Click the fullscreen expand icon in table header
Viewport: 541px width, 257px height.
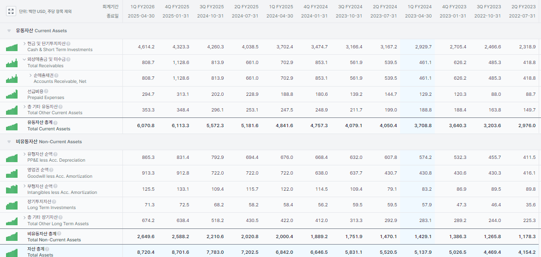tap(11, 11)
